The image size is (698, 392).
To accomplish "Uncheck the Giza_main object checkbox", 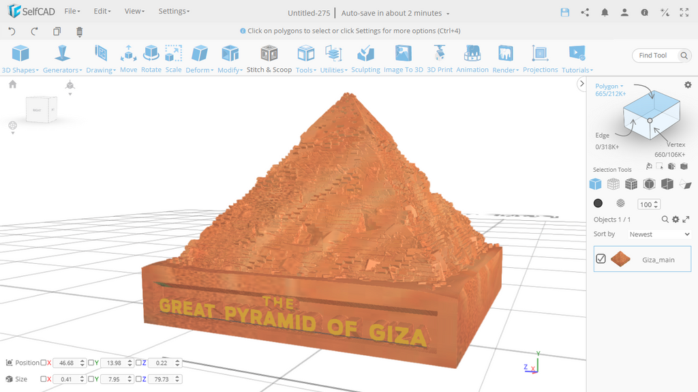I will coord(601,259).
